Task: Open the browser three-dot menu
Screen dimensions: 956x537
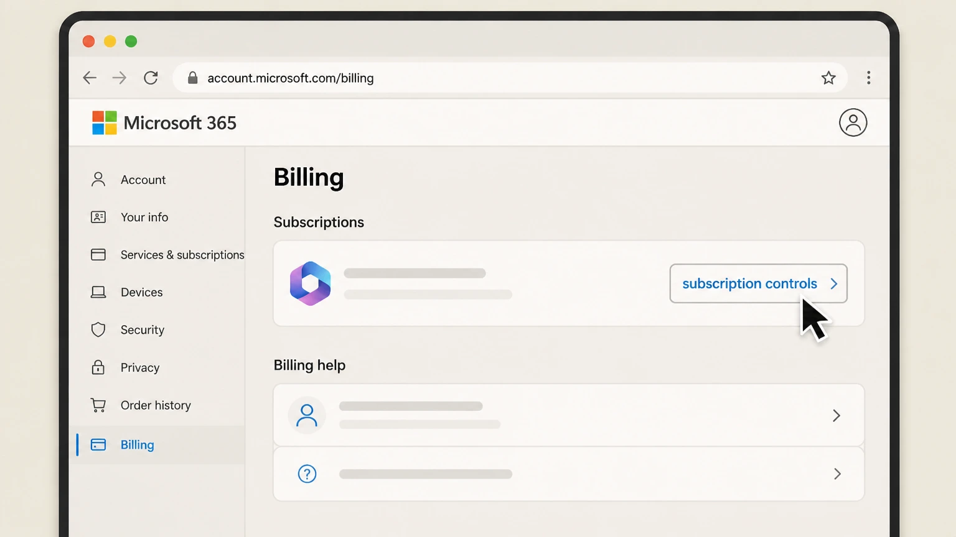Action: [x=869, y=78]
